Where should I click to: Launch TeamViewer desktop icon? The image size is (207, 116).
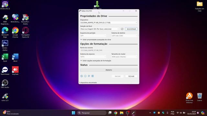pyautogui.click(x=5, y=71)
